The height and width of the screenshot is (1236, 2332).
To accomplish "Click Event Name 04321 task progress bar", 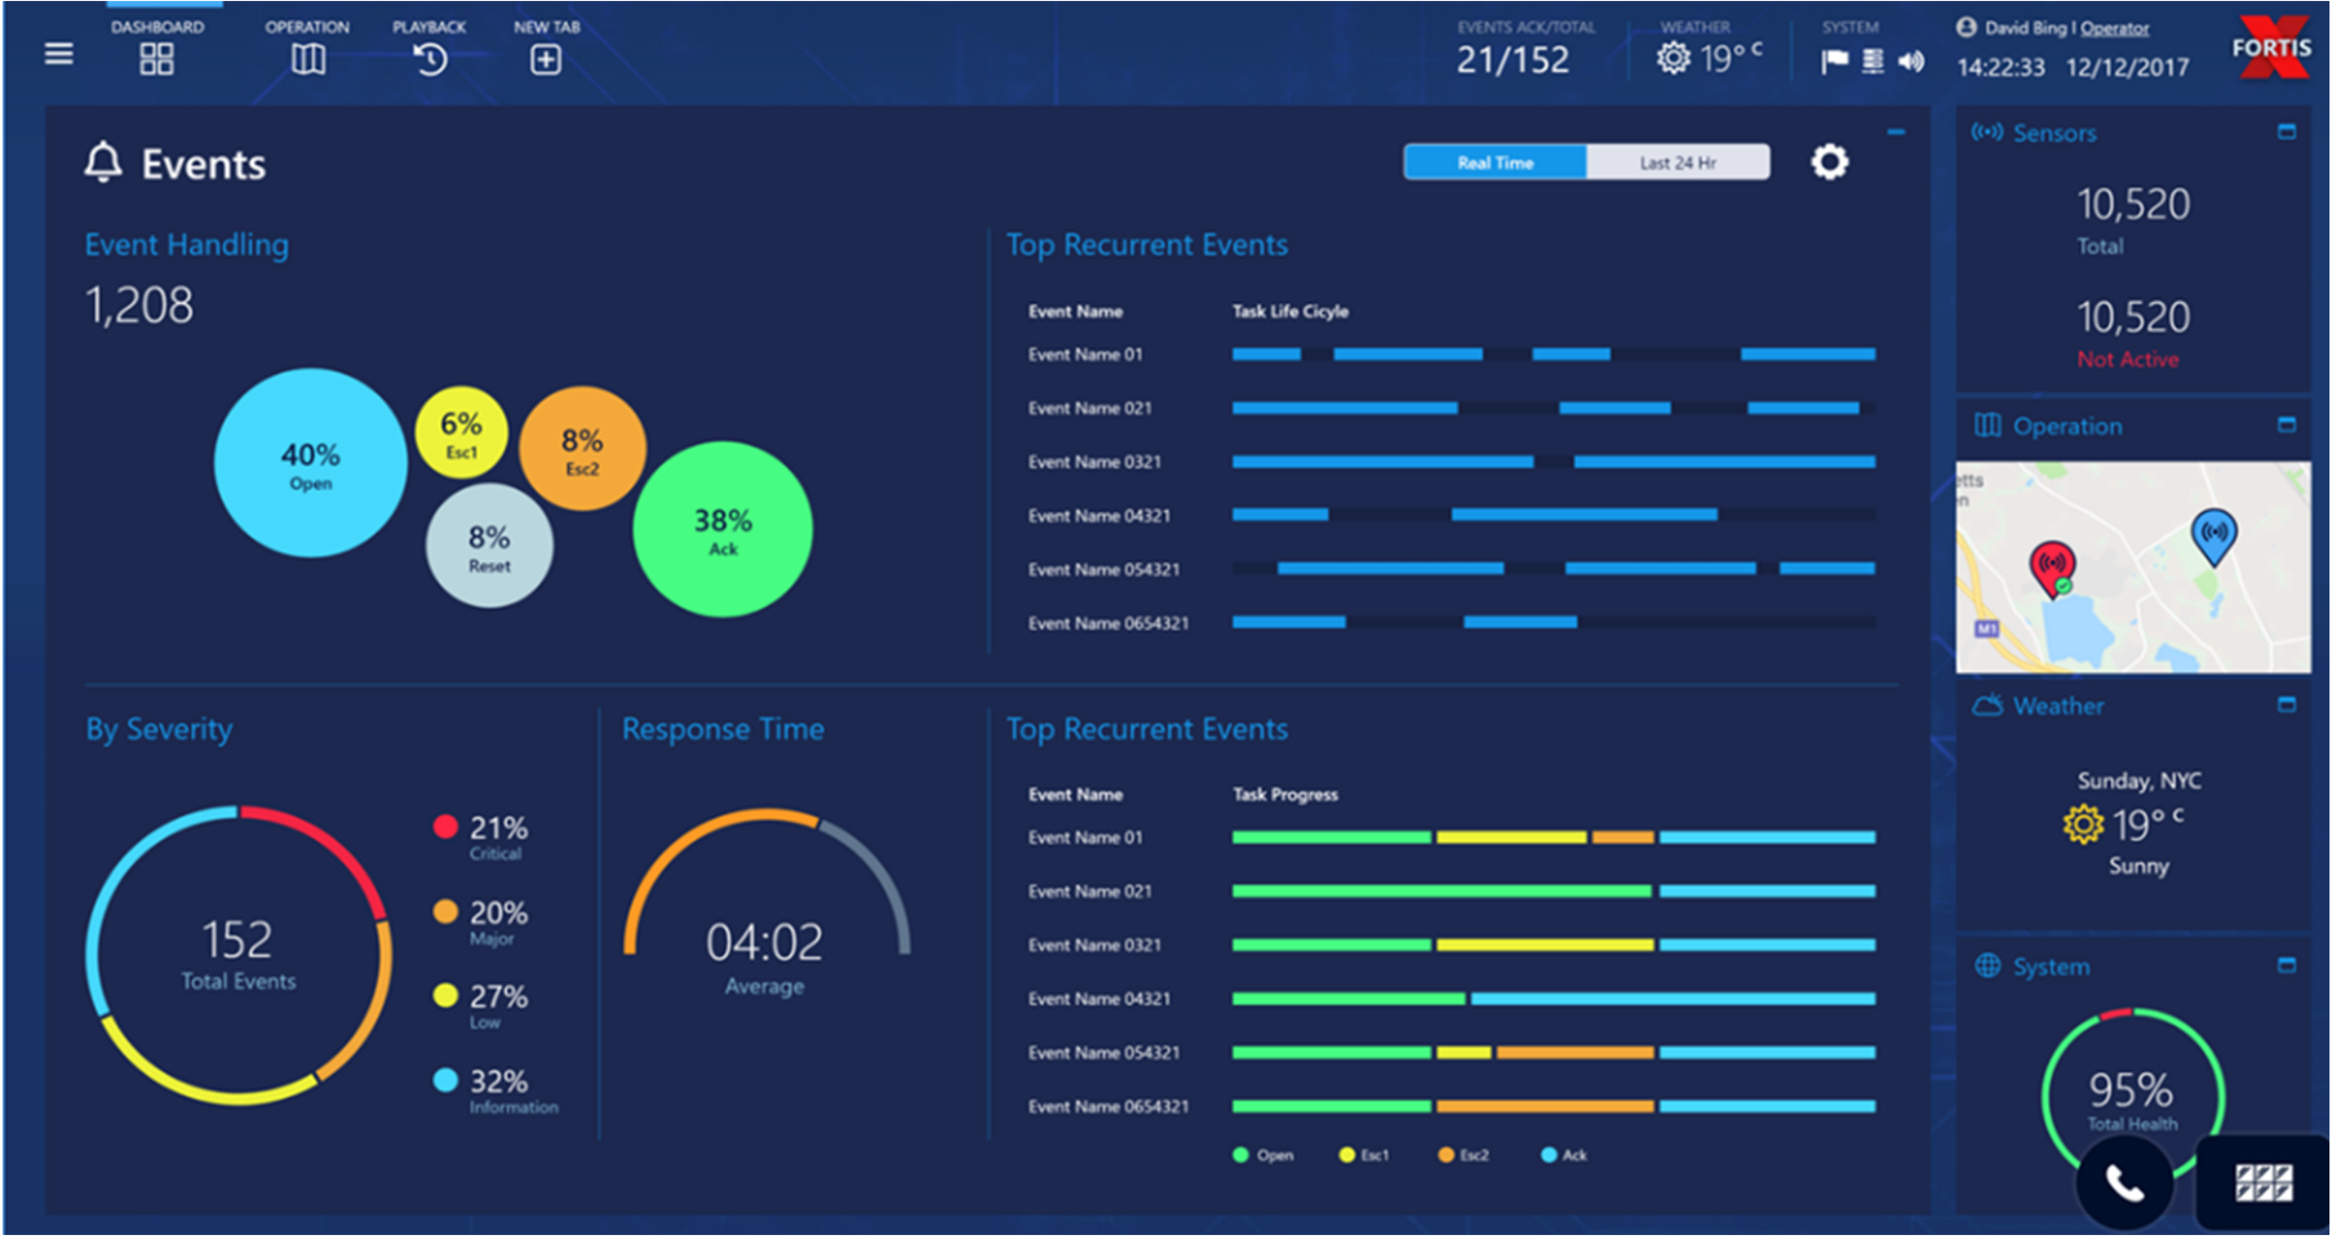I will (x=1553, y=999).
